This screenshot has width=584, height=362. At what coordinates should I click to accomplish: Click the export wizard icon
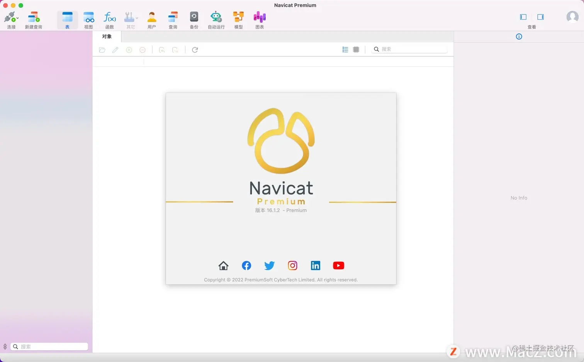point(175,50)
